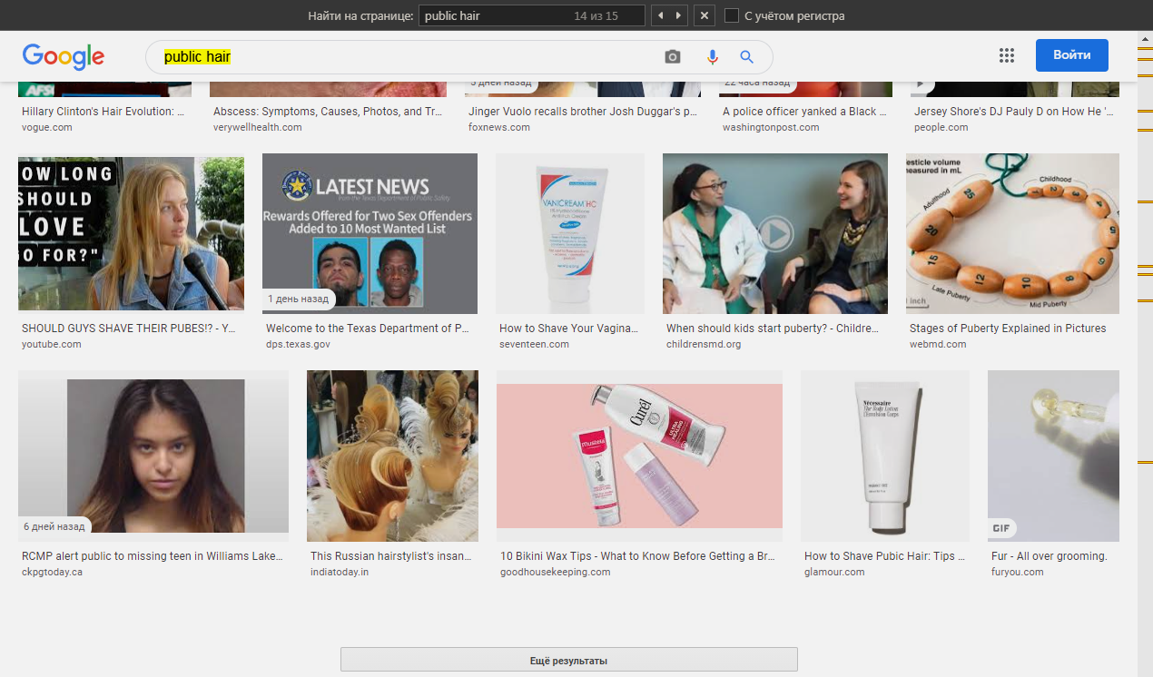
Task: Open 'How to Shave Pubic Hair: Tips' link
Action: 884,556
